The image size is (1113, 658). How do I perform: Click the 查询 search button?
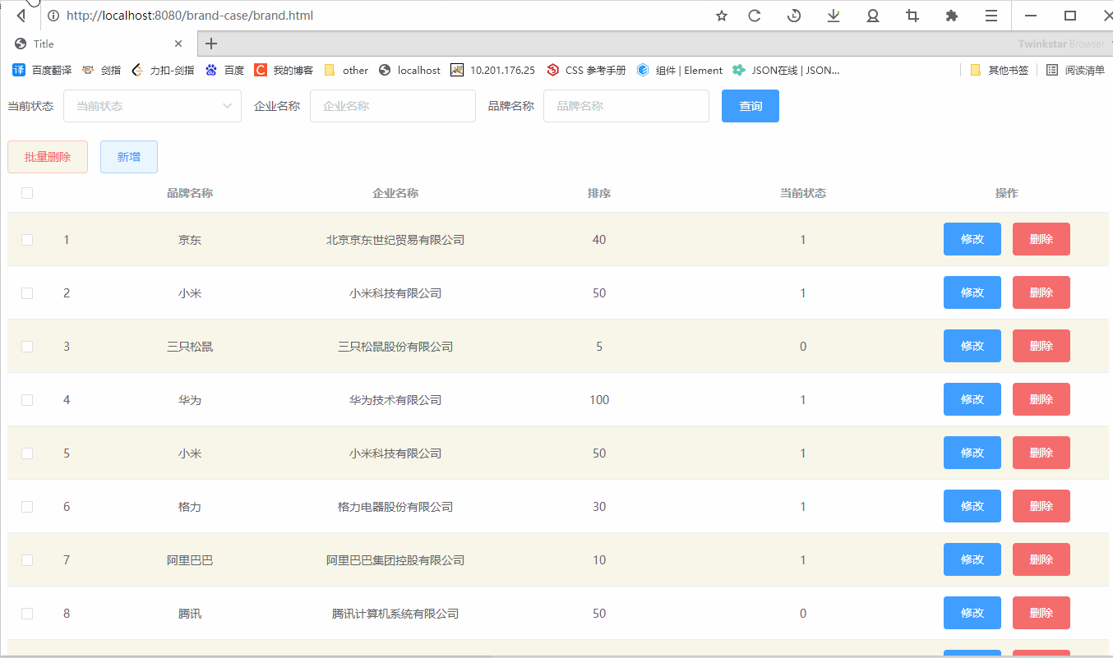750,106
